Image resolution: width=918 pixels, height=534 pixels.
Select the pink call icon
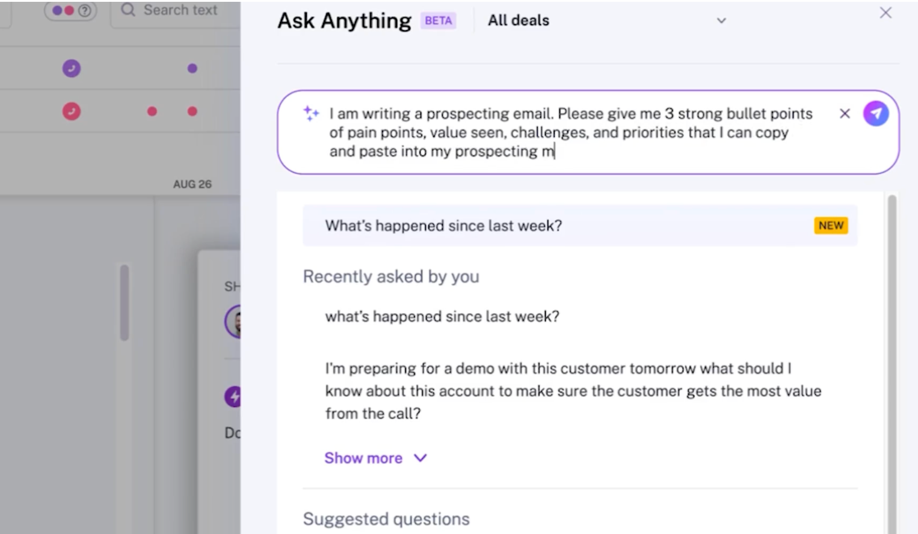[71, 111]
